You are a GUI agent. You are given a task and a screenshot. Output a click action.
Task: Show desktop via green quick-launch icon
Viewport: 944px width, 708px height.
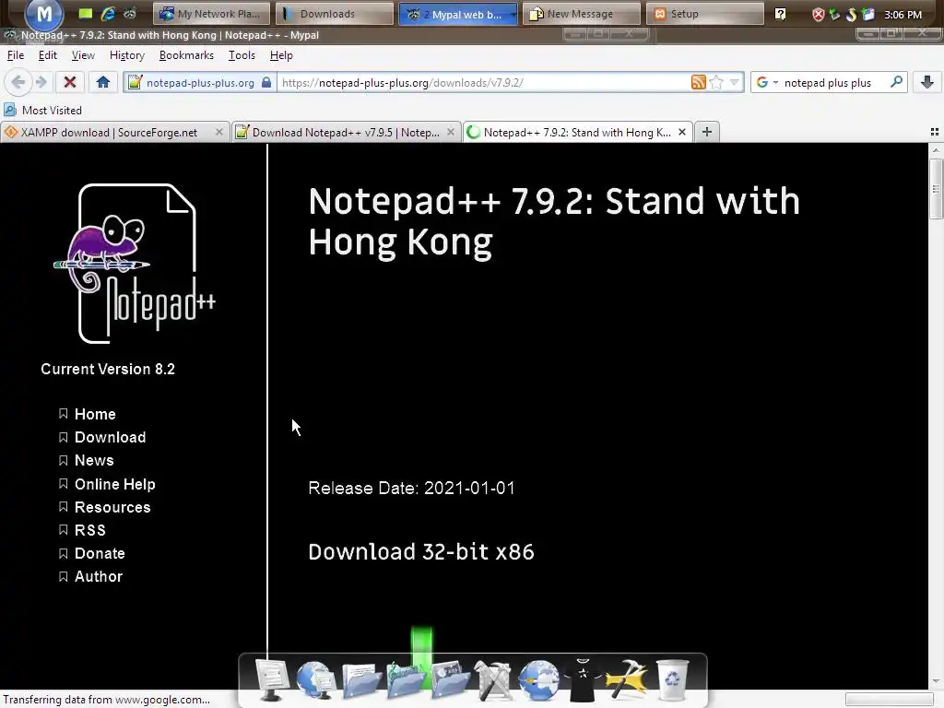coord(86,13)
